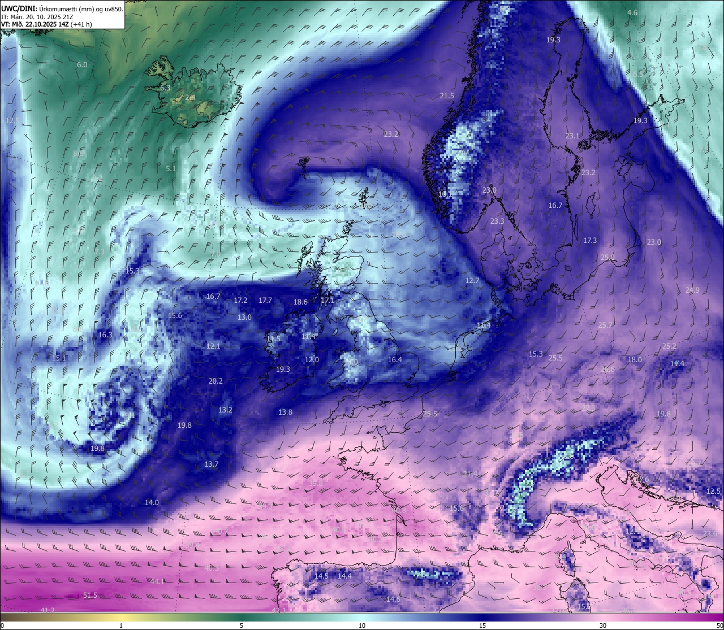Click the 15 tick label on the color scale
Viewport: 724px width, 630px height.
click(x=482, y=625)
